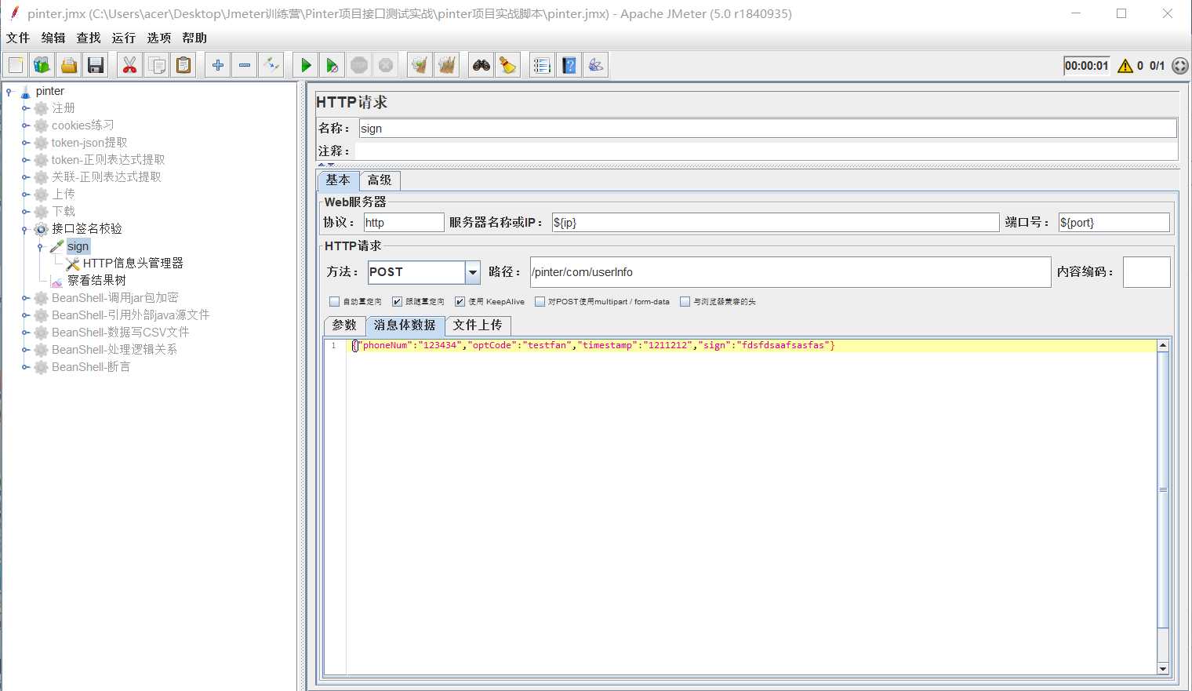Uncheck follow redirects 跟随重定向

pyautogui.click(x=398, y=301)
